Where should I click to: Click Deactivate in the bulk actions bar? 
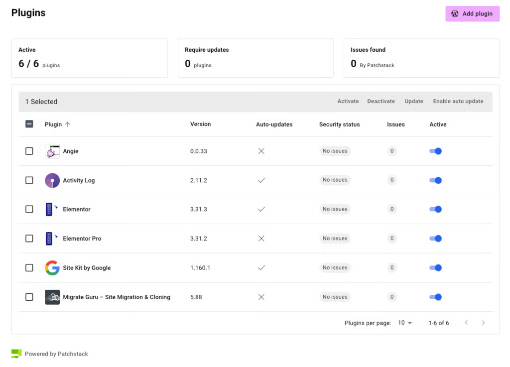[x=381, y=102]
